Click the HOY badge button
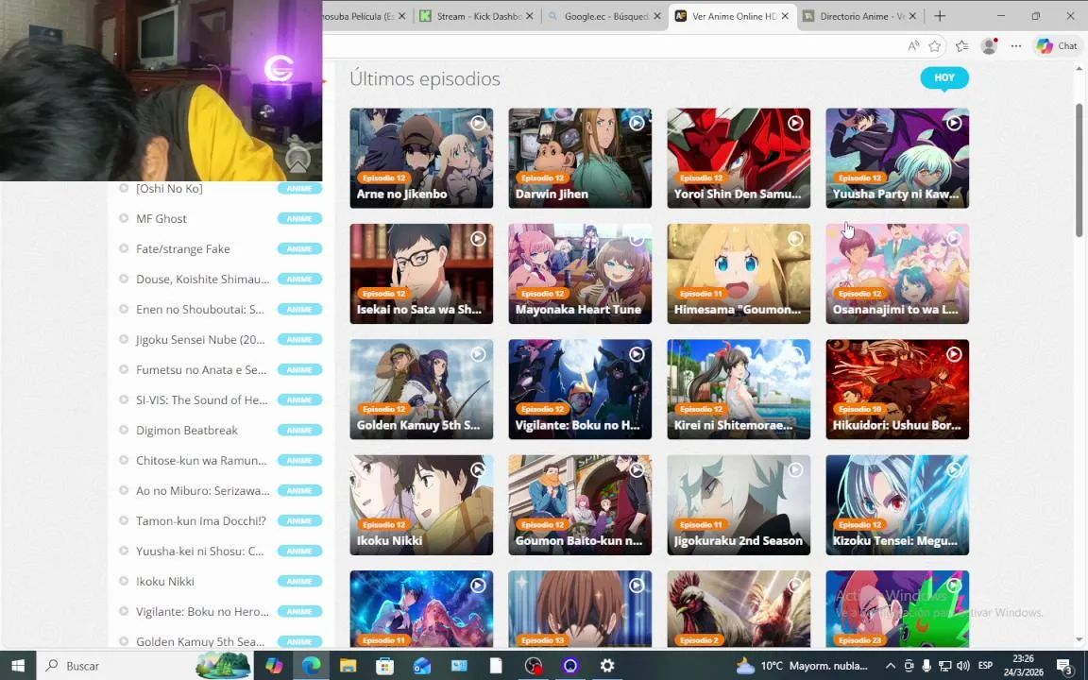The image size is (1088, 680). pos(944,77)
